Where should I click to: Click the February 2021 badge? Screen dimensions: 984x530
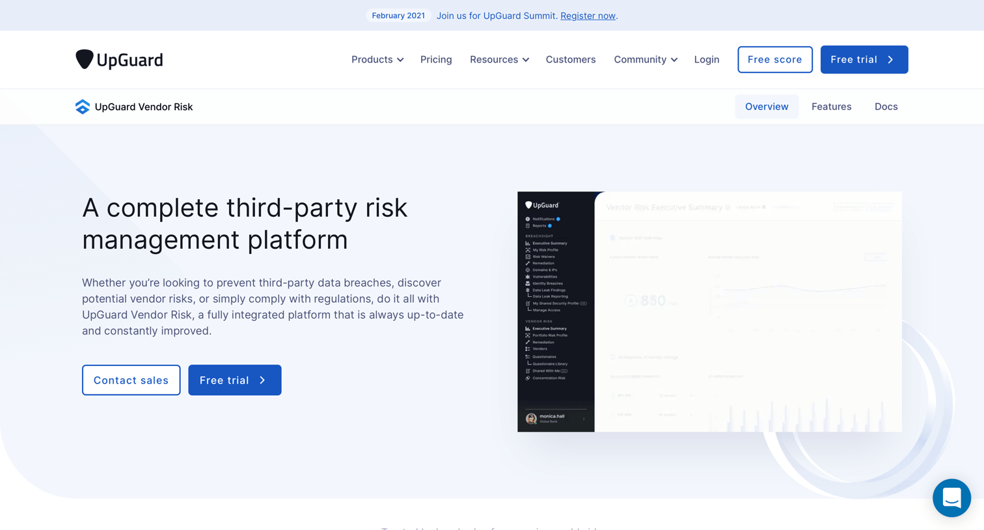tap(398, 16)
